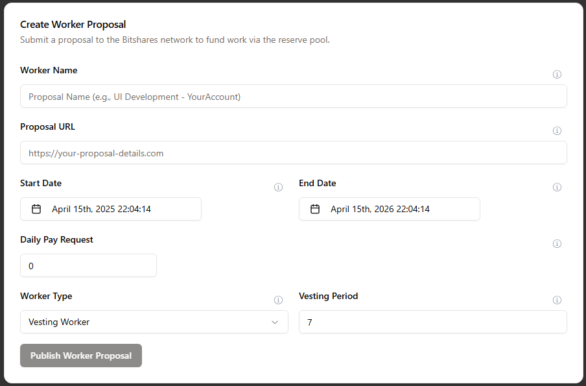
Task: Click the Proposal URL input field
Action: [294, 152]
